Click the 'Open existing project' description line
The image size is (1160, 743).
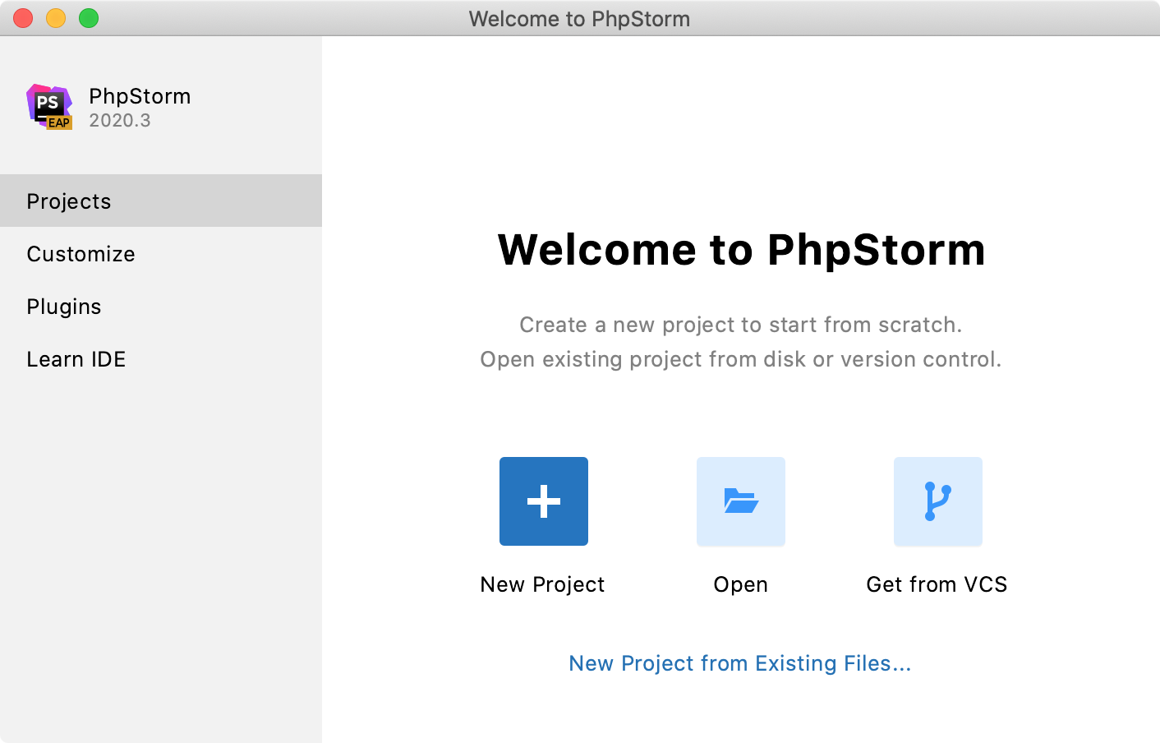[x=740, y=359]
